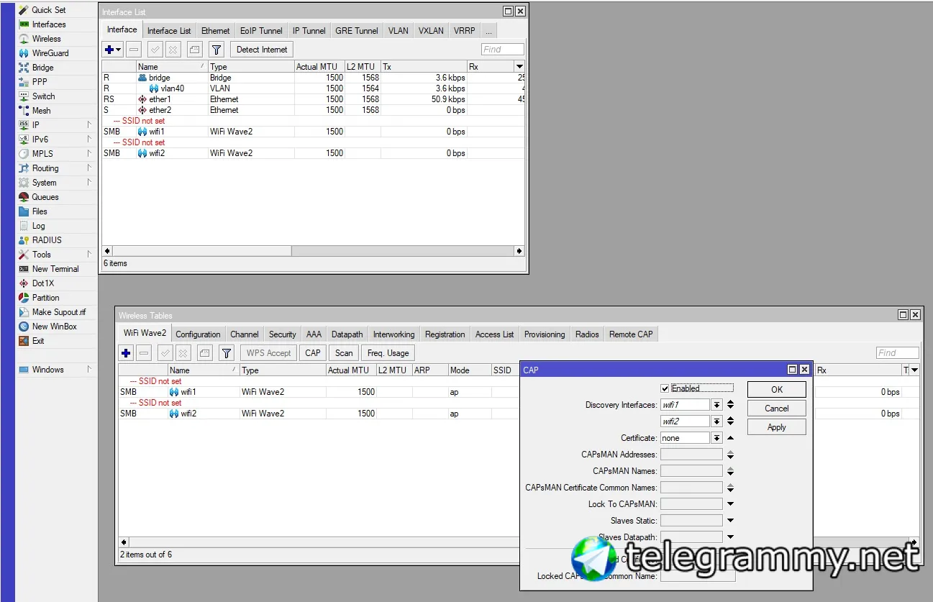
Task: Click the Find field in Wireless Tables
Action: coord(898,353)
